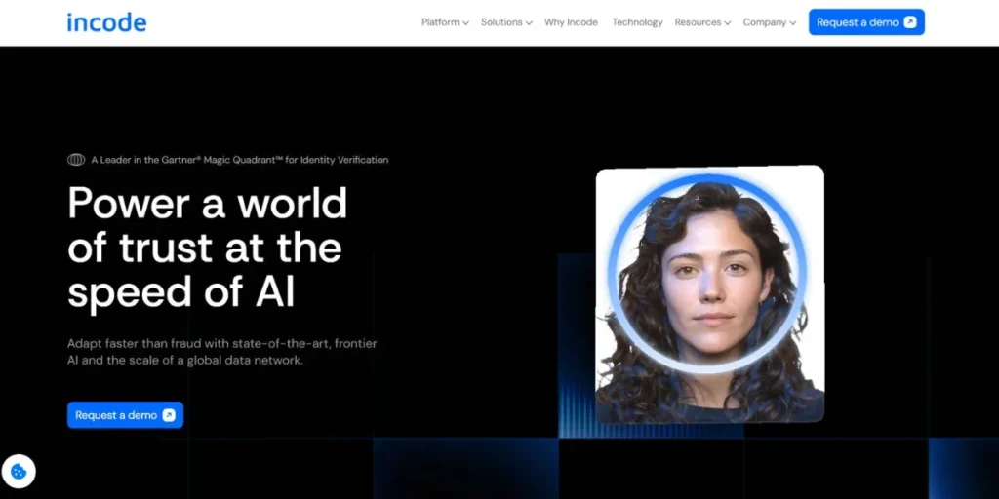Screen dimensions: 999x499
Task: Expand the Resources dropdown menu
Action: point(702,22)
